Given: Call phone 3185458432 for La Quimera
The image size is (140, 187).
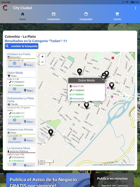Looking at the screenshot, I should point(16,157).
